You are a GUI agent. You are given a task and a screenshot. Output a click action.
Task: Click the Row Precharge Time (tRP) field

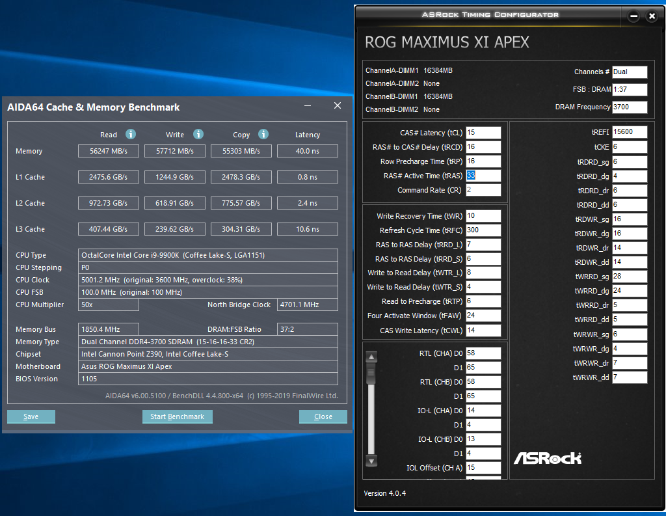pyautogui.click(x=483, y=161)
